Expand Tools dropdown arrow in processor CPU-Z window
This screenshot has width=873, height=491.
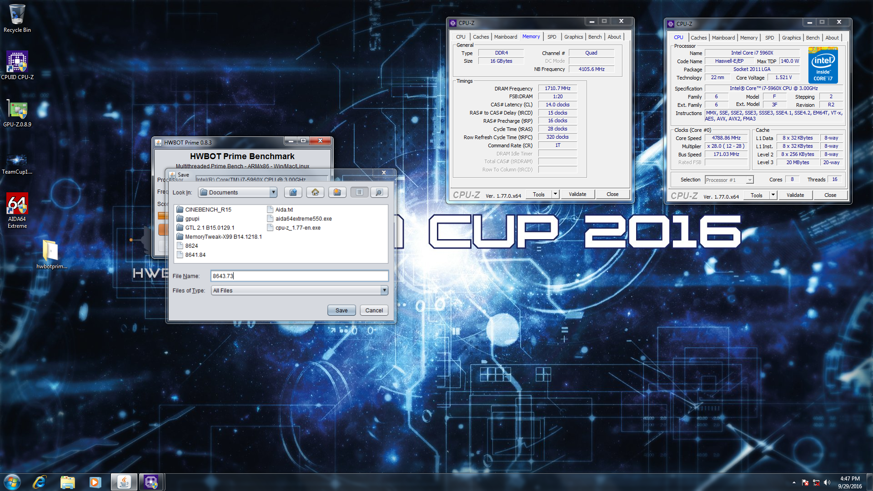click(x=773, y=195)
